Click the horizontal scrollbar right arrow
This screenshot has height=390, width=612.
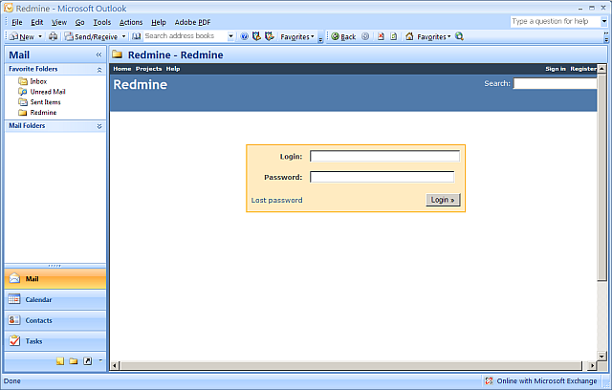592,365
